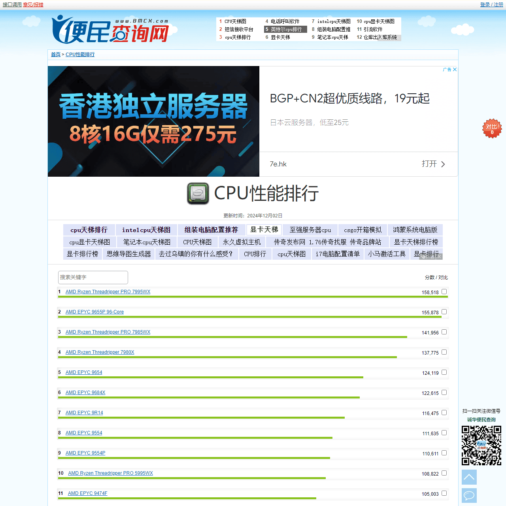Open the red 对比 comparison badge
Image resolution: width=506 pixels, height=506 pixels.
click(491, 128)
